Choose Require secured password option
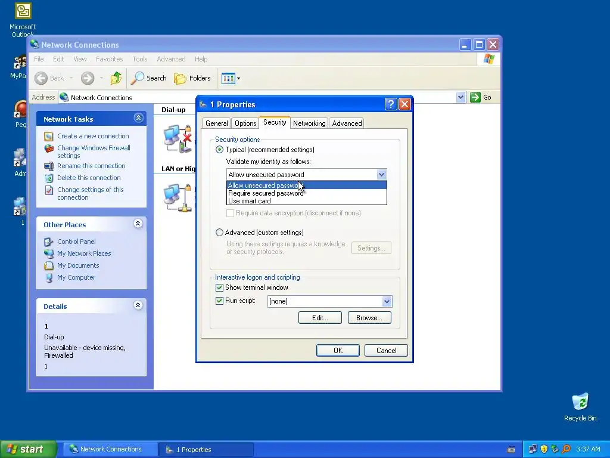Screen dimensions: 610x458 [x=307, y=193]
